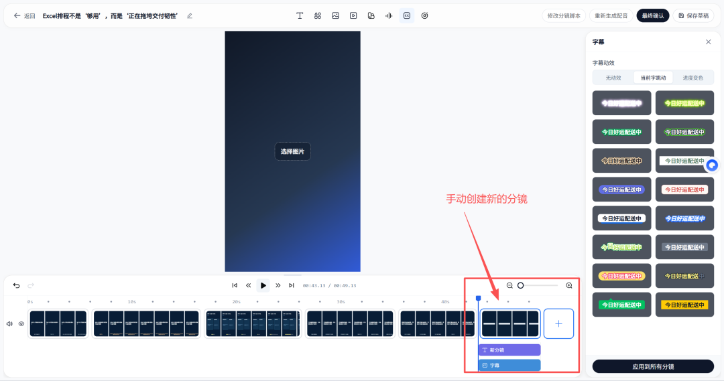Click the blue playhead marker on the timeline
Screen dimensions: 724x381
[479, 299]
